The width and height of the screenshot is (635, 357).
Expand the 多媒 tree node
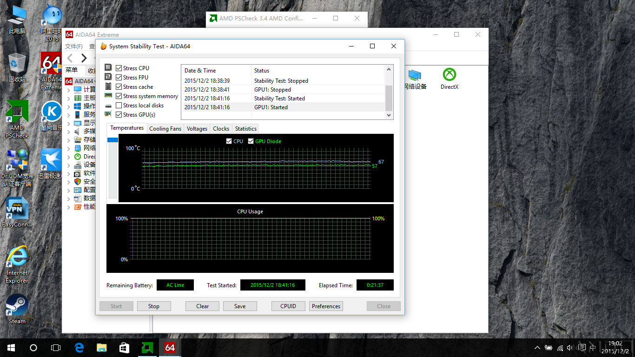pyautogui.click(x=69, y=132)
